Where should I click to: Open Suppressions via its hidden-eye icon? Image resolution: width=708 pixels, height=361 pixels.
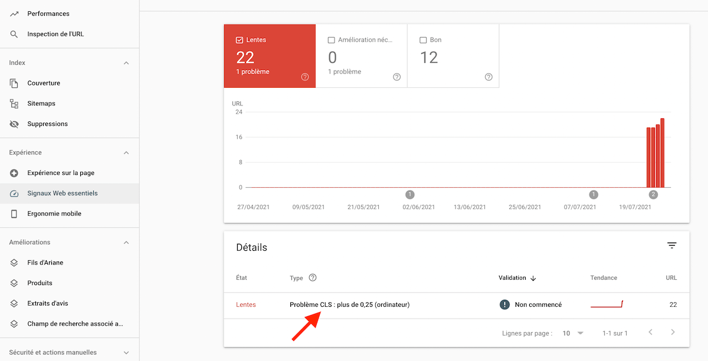pos(13,124)
